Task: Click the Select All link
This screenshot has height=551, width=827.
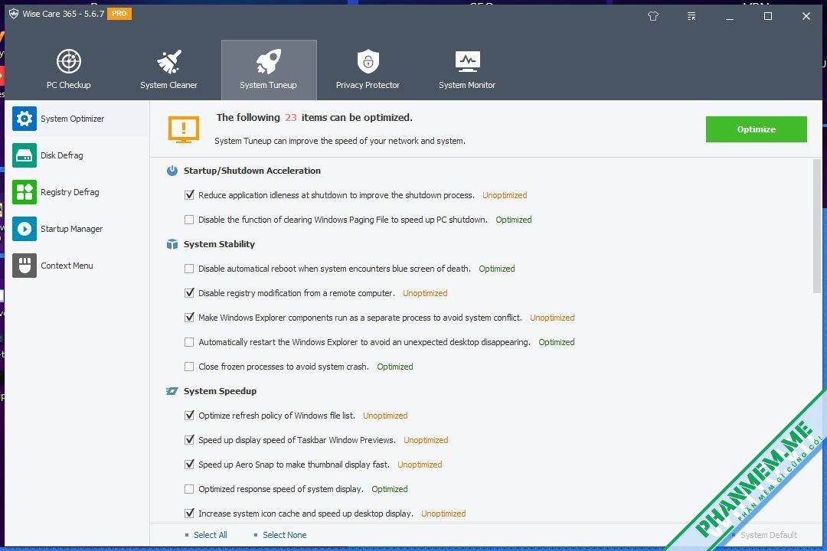Action: tap(210, 535)
